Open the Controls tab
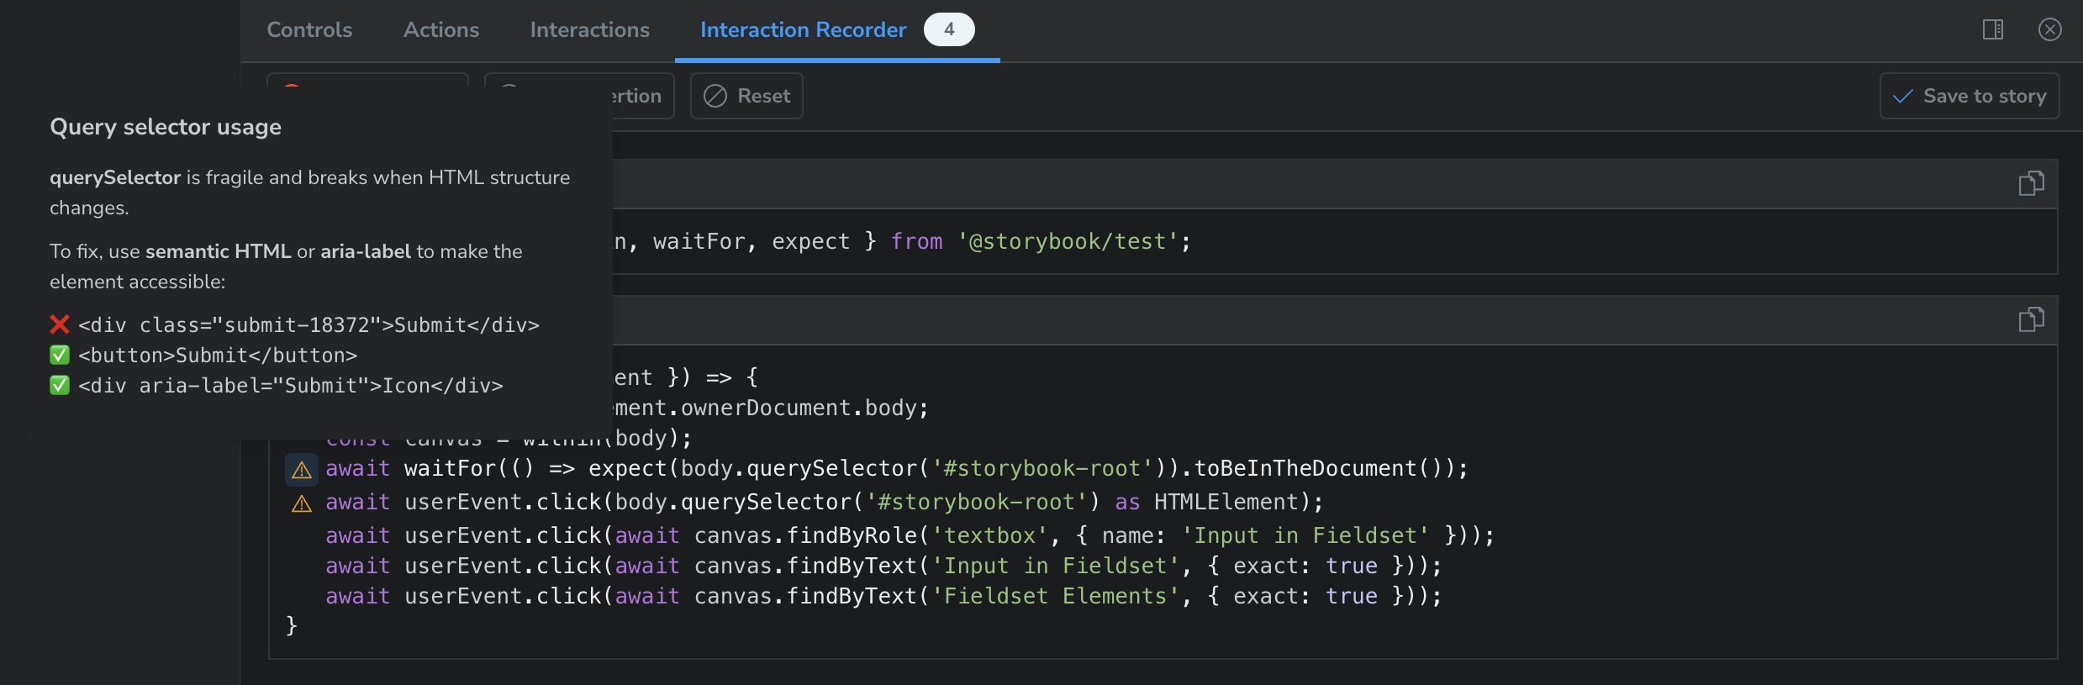 (x=309, y=30)
